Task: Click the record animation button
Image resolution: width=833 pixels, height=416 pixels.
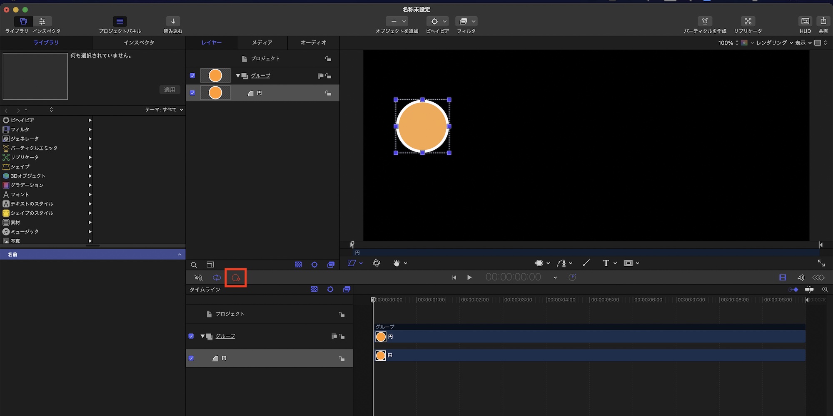Action: (x=236, y=278)
